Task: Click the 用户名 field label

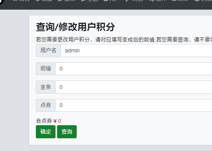Action: [x=48, y=50]
